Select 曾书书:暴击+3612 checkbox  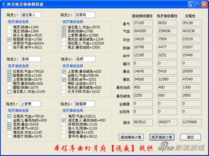pos(64,136)
